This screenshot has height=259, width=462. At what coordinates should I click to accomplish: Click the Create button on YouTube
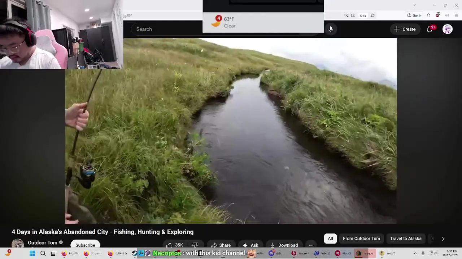405,29
